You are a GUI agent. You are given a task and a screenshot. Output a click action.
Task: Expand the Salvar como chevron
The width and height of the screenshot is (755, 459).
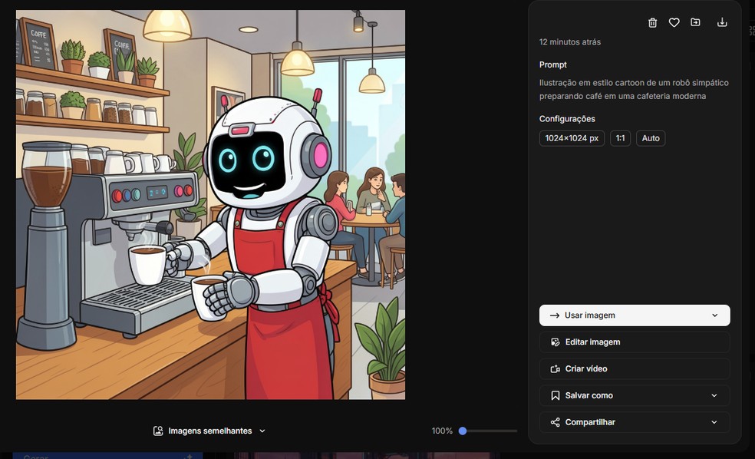[714, 395]
